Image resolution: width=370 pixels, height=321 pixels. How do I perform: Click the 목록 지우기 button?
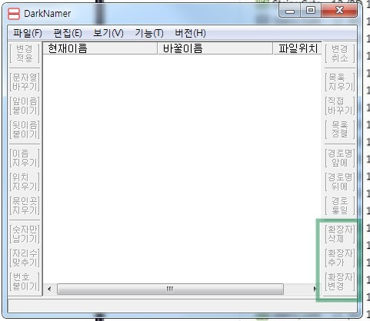coord(340,82)
